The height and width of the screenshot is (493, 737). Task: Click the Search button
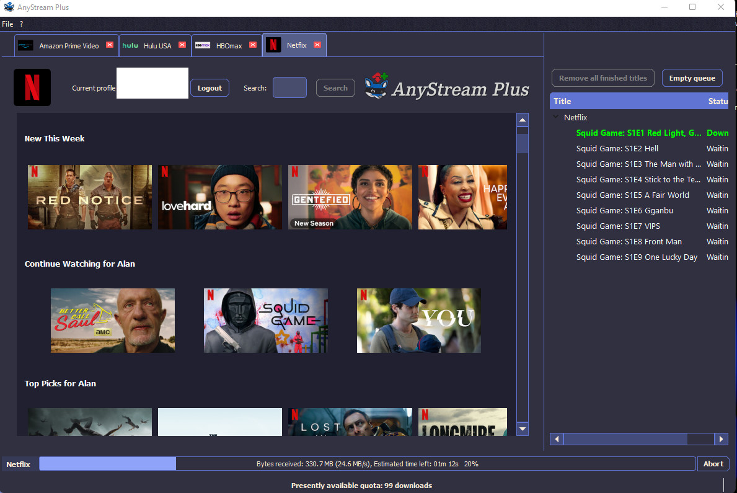(335, 88)
